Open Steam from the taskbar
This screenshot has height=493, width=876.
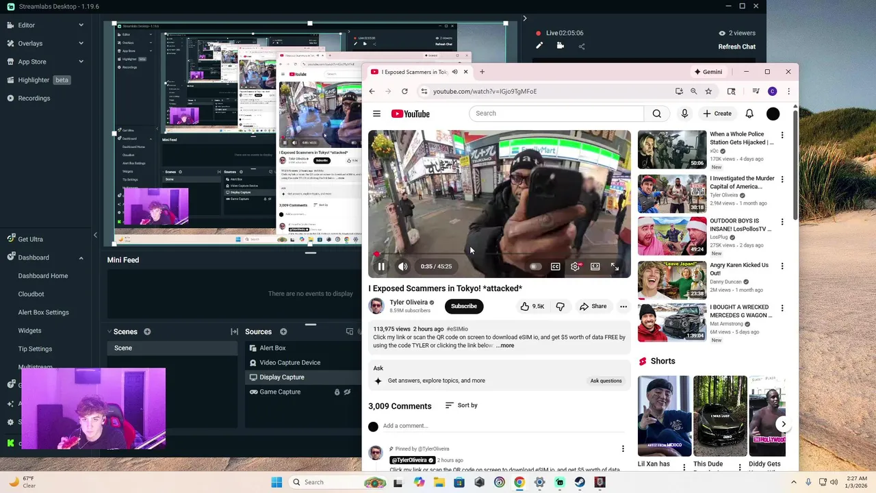(x=580, y=482)
